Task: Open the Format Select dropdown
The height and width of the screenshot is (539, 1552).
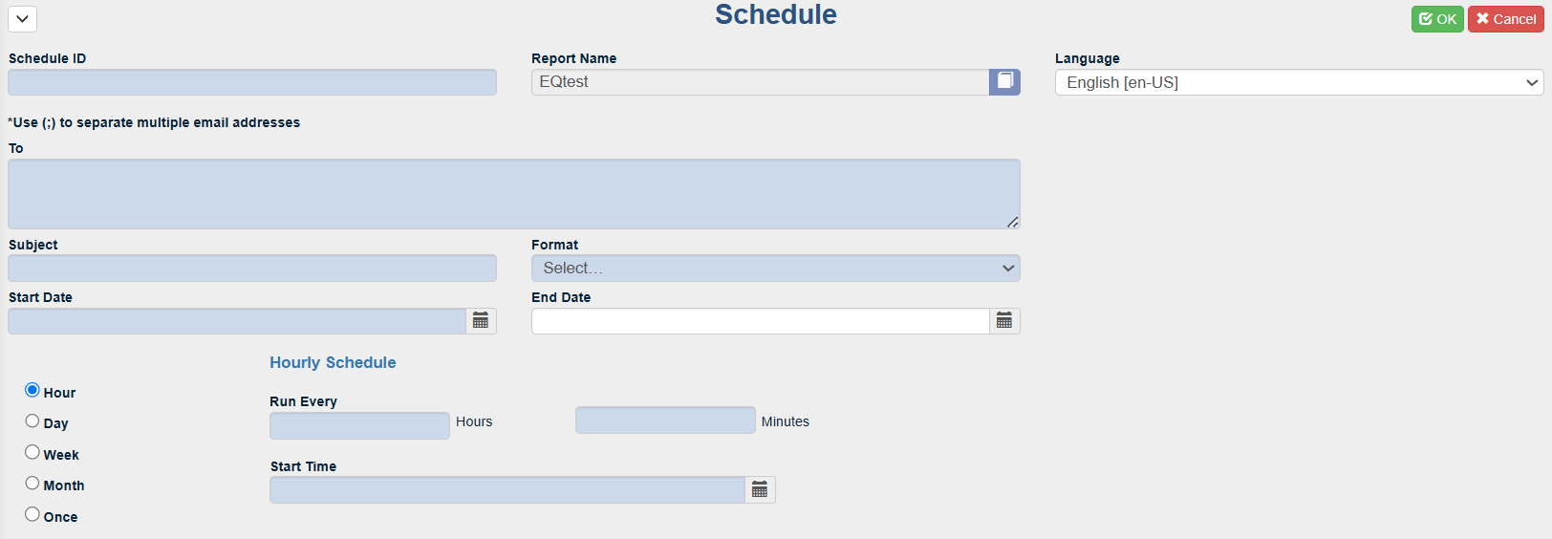Action: pyautogui.click(x=776, y=268)
